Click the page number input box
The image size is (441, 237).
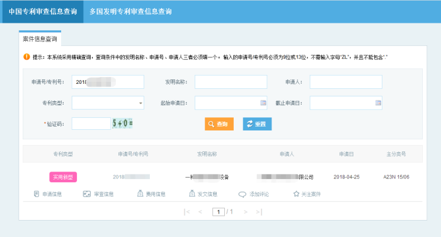tap(219, 212)
